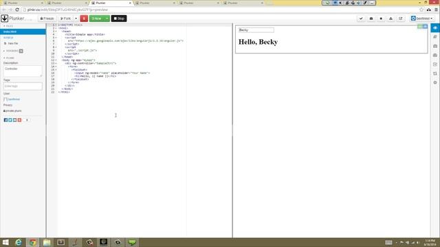Click the Description text area
This screenshot has width=440, height=247.
[x=23, y=71]
